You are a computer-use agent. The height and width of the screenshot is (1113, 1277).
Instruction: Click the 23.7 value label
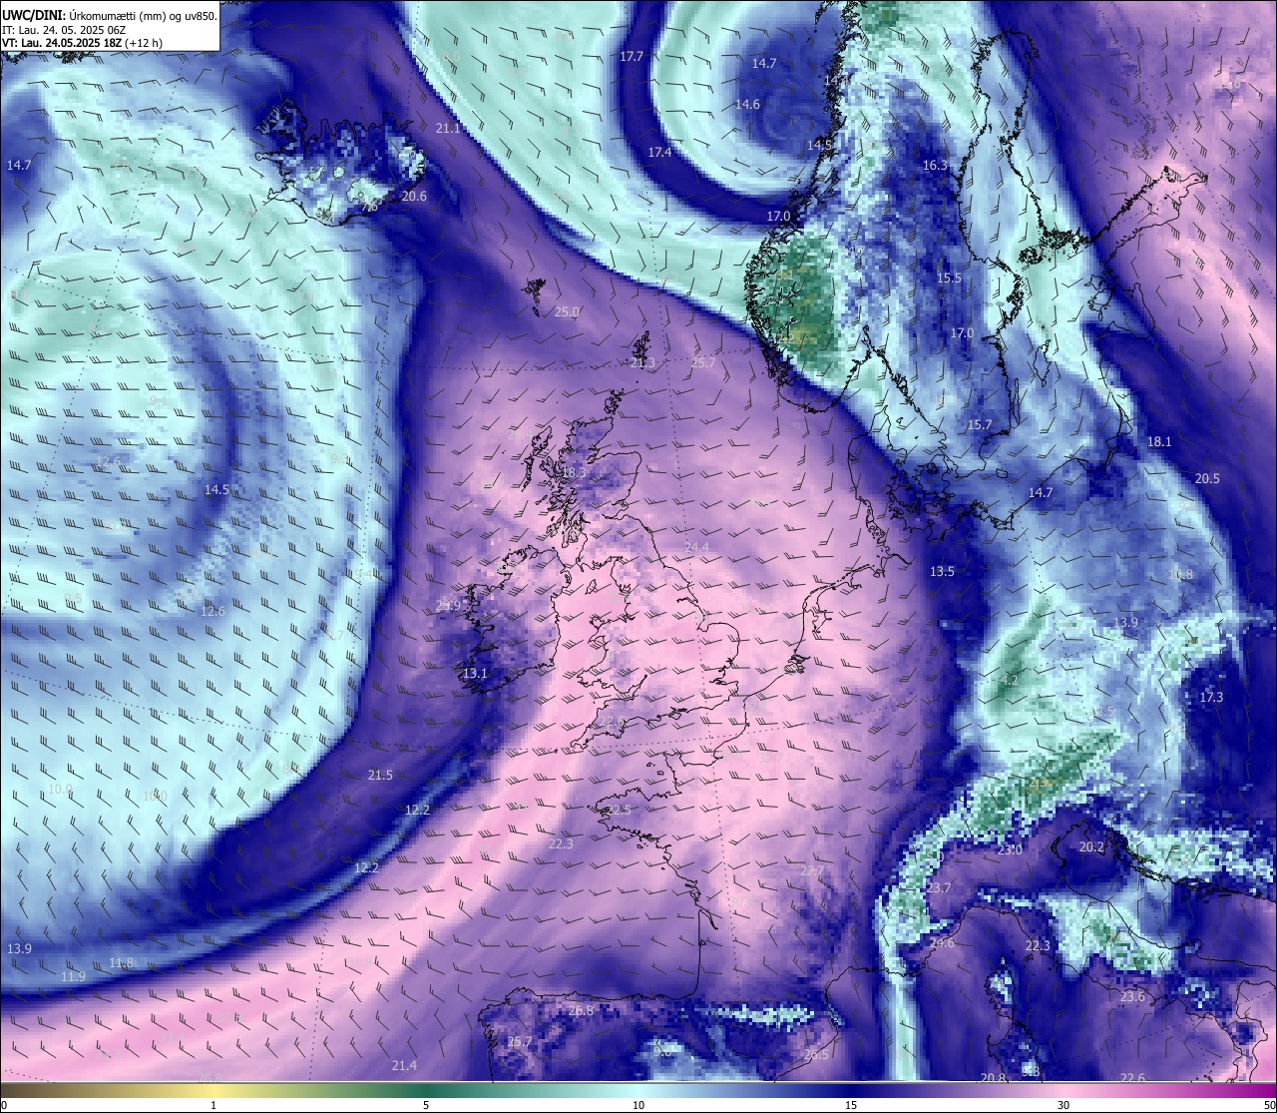click(x=939, y=888)
